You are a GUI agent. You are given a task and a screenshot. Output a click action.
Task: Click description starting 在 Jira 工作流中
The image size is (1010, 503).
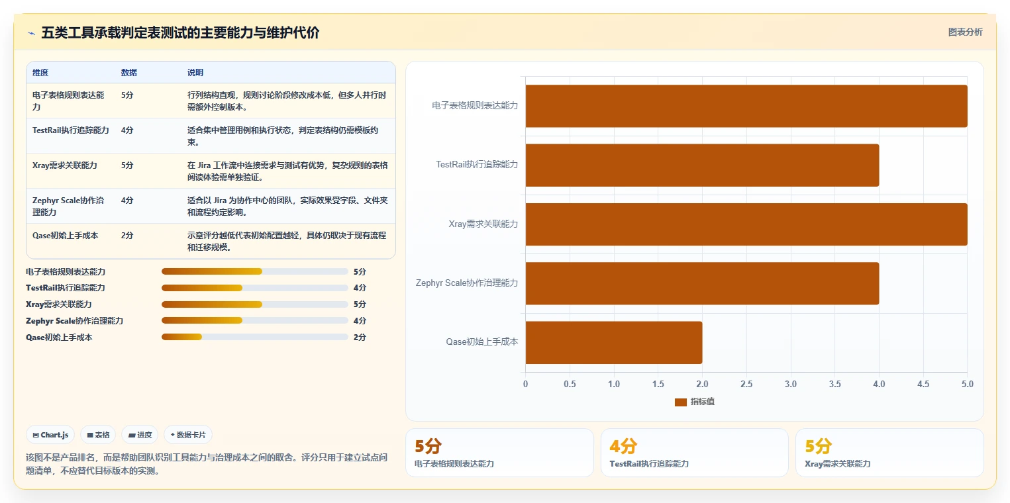(x=287, y=171)
